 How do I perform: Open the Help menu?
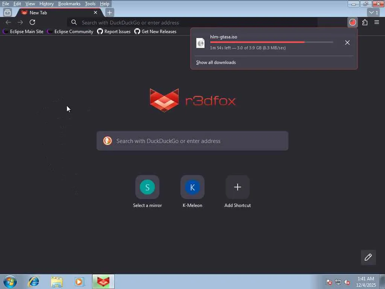tap(105, 4)
